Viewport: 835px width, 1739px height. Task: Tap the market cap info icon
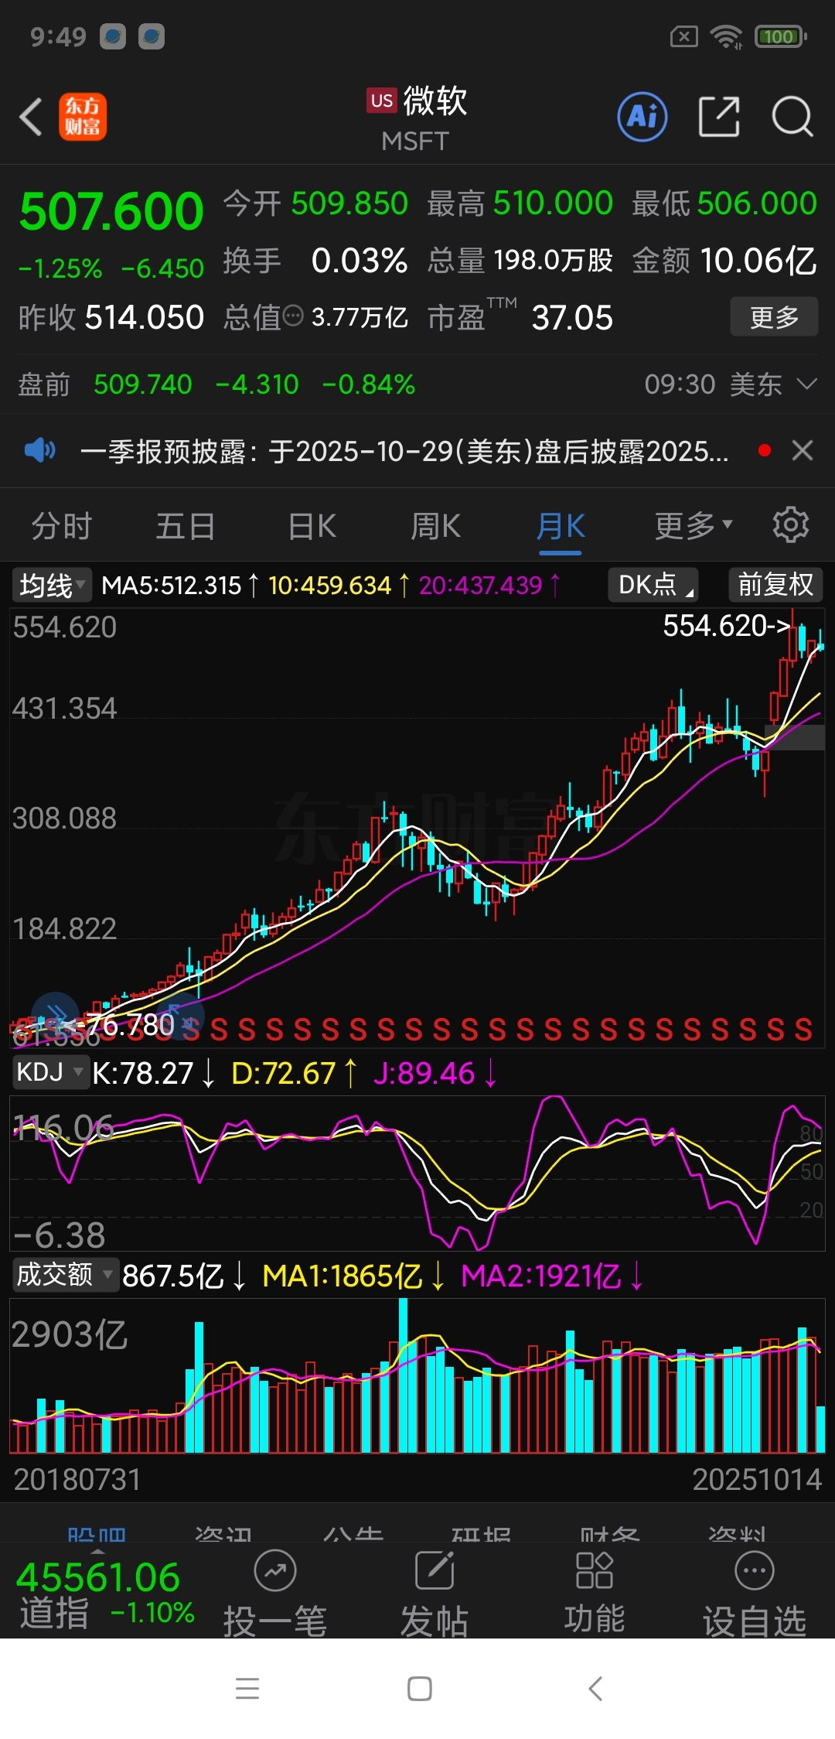pyautogui.click(x=293, y=316)
